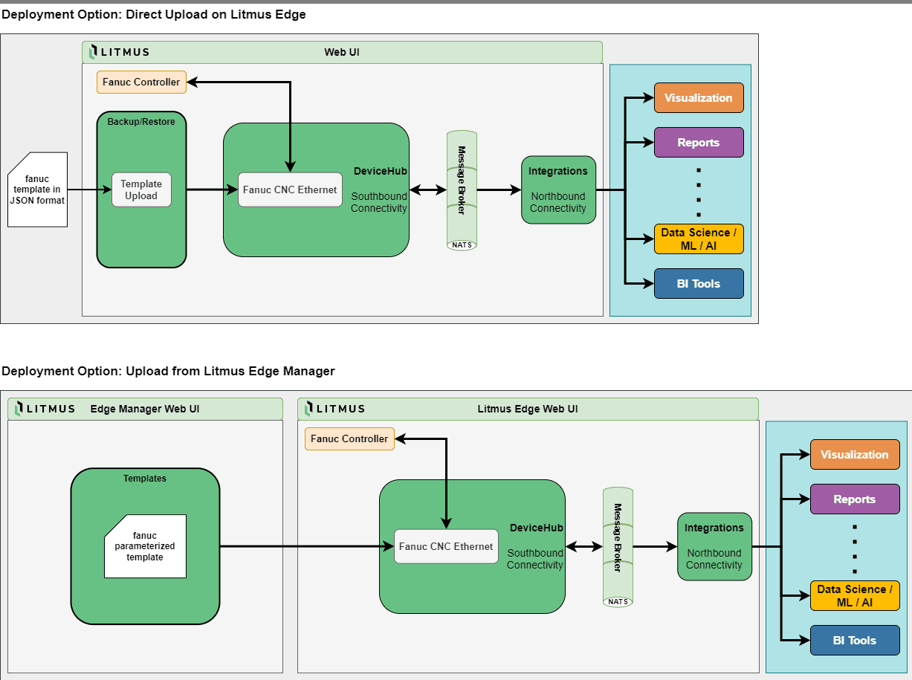Click the Backup/Restore block title
This screenshot has width=912, height=680.
click(x=141, y=121)
